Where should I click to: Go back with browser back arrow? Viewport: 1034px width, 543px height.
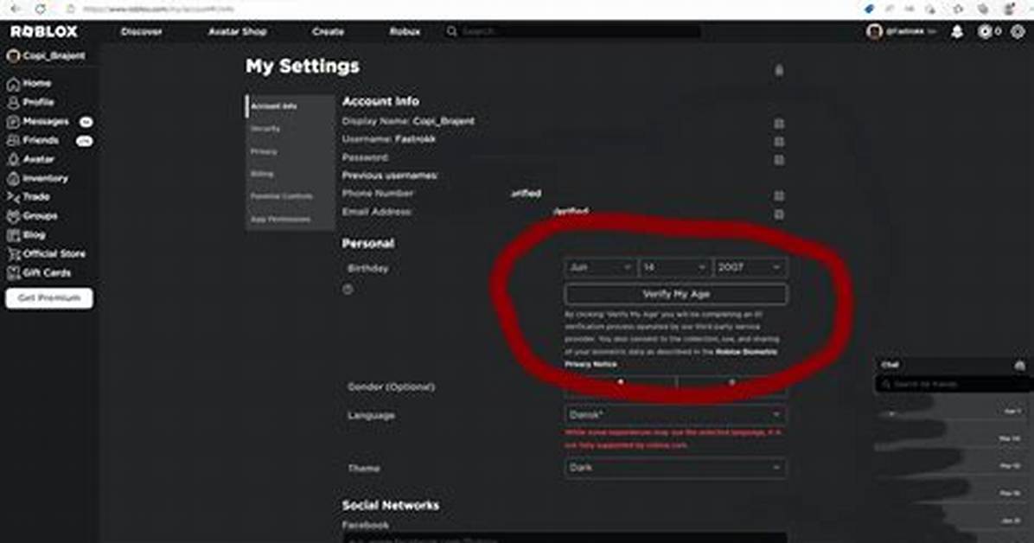coord(16,9)
